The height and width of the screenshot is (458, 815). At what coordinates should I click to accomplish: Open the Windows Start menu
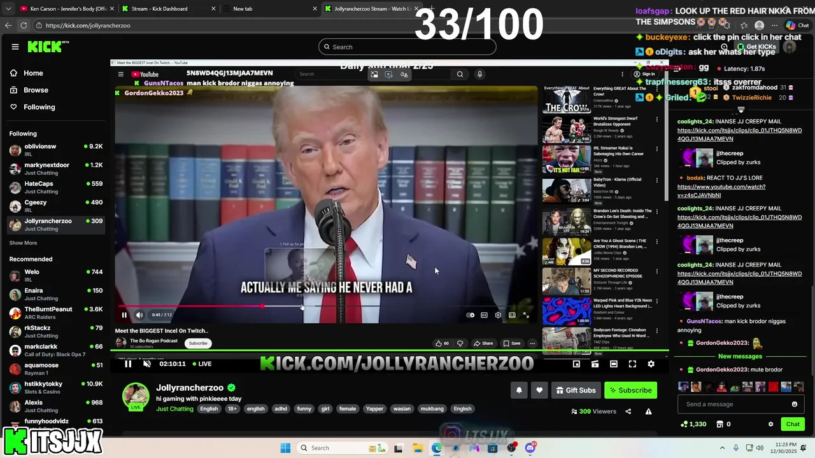click(x=285, y=448)
